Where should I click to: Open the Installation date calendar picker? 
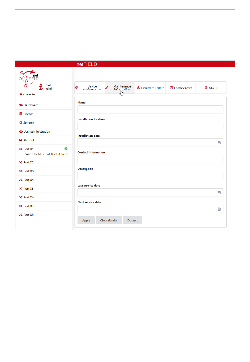pyautogui.click(x=219, y=143)
